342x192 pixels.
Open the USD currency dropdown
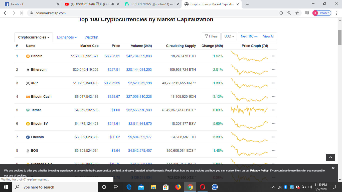click(229, 36)
